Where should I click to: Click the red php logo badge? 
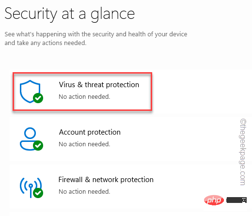[x=214, y=201]
